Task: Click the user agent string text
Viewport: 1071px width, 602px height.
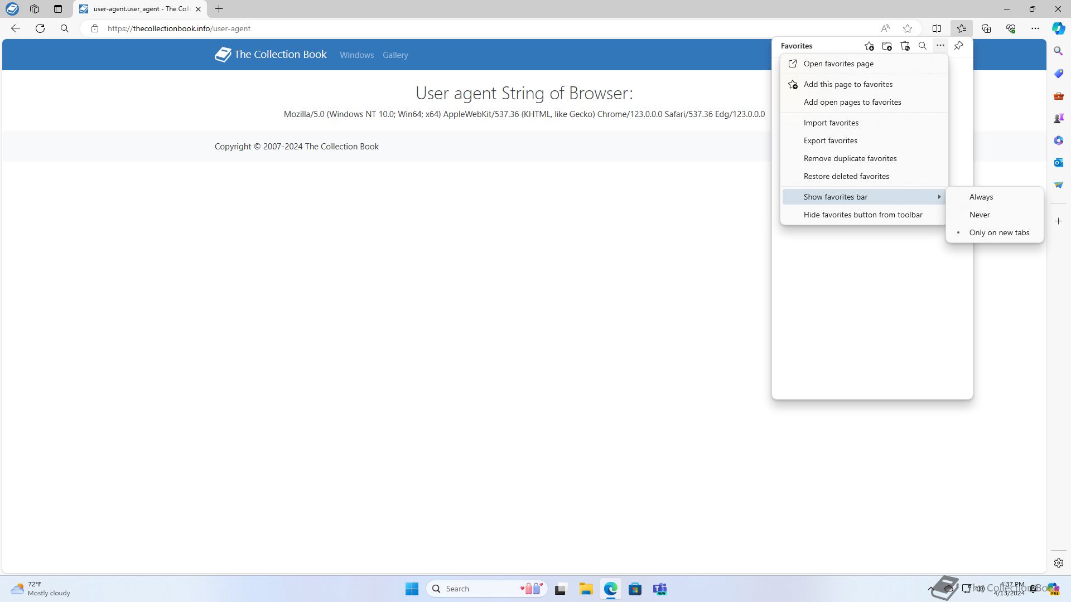Action: (524, 114)
